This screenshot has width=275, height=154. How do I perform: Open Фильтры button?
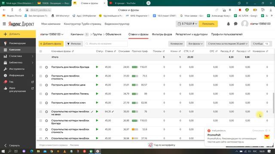(74, 44)
